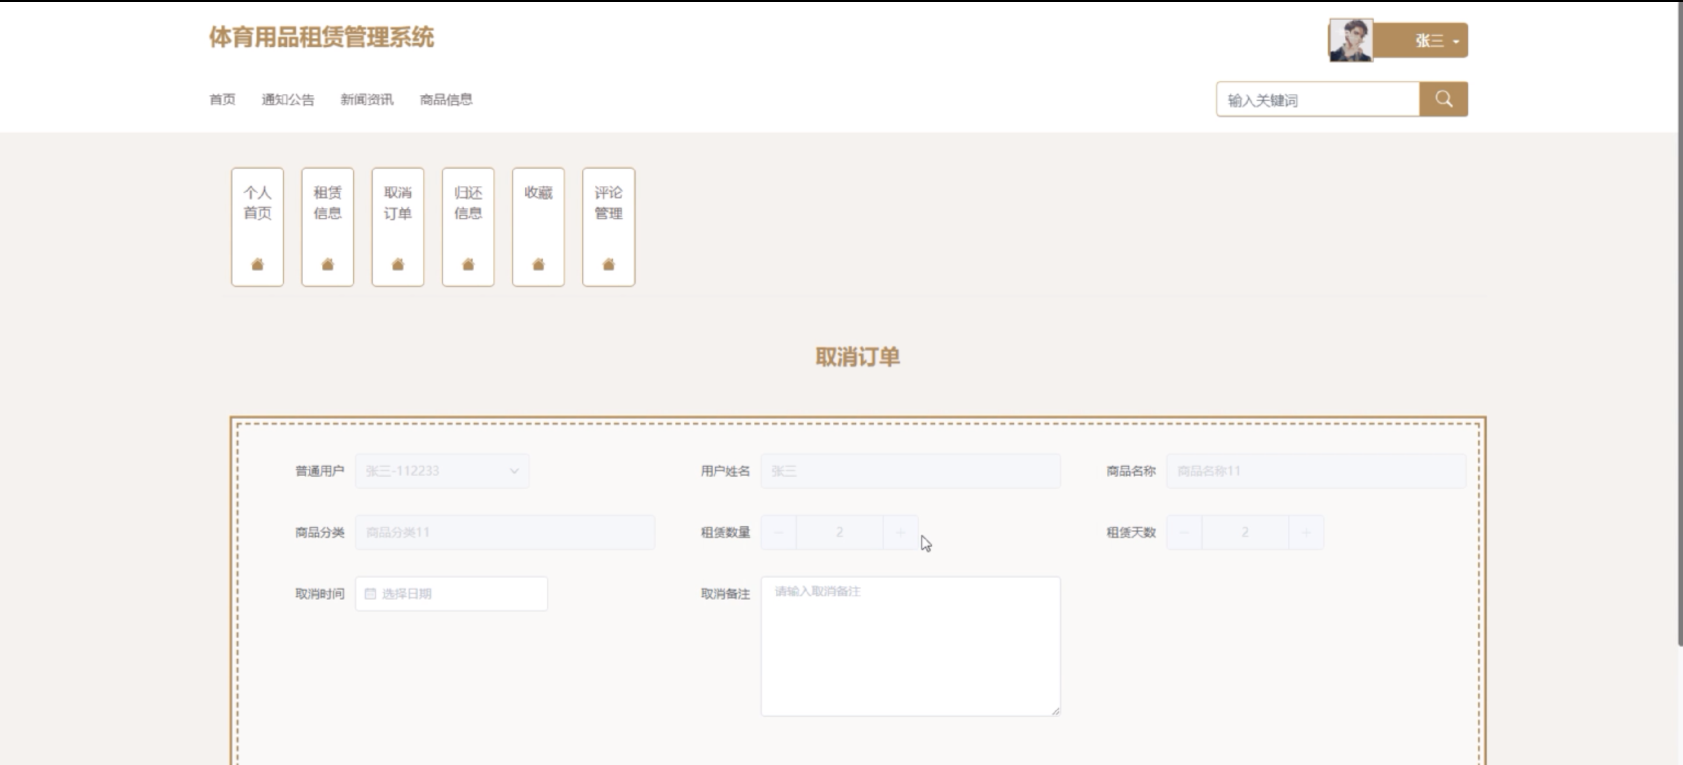Screen dimensions: 1683x765
Task: Expand the 普通用户 select dropdown
Action: pos(442,471)
